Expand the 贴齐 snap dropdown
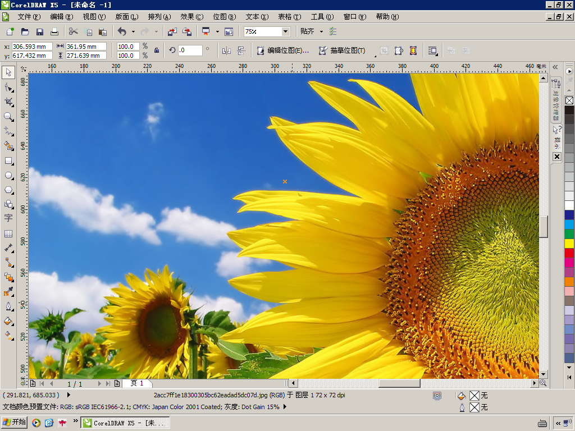Screen dimensions: 575x431 (x=322, y=31)
